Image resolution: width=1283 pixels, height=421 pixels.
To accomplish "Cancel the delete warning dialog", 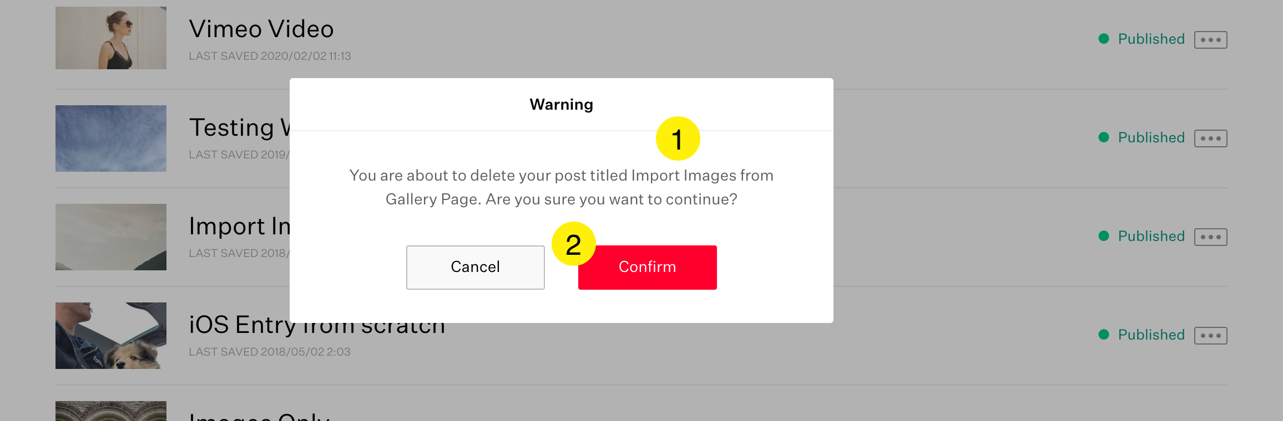I will pos(475,267).
